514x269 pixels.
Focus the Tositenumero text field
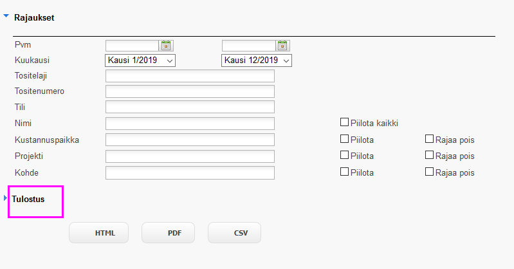[x=190, y=91]
